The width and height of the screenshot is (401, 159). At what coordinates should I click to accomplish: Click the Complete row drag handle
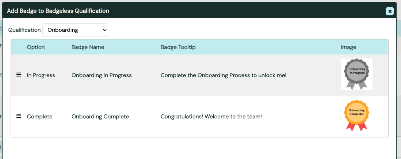(19, 116)
